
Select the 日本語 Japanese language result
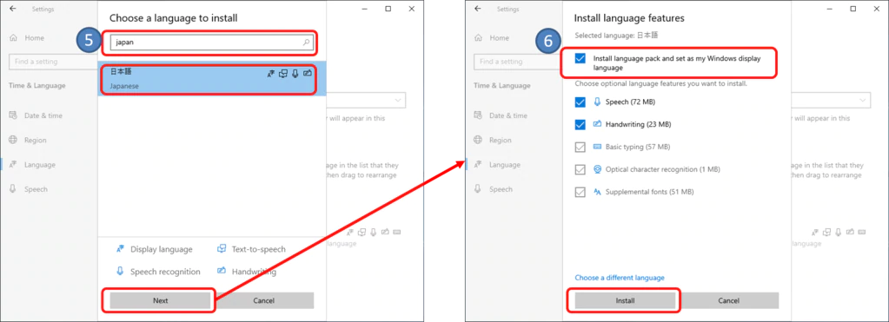[x=212, y=79]
